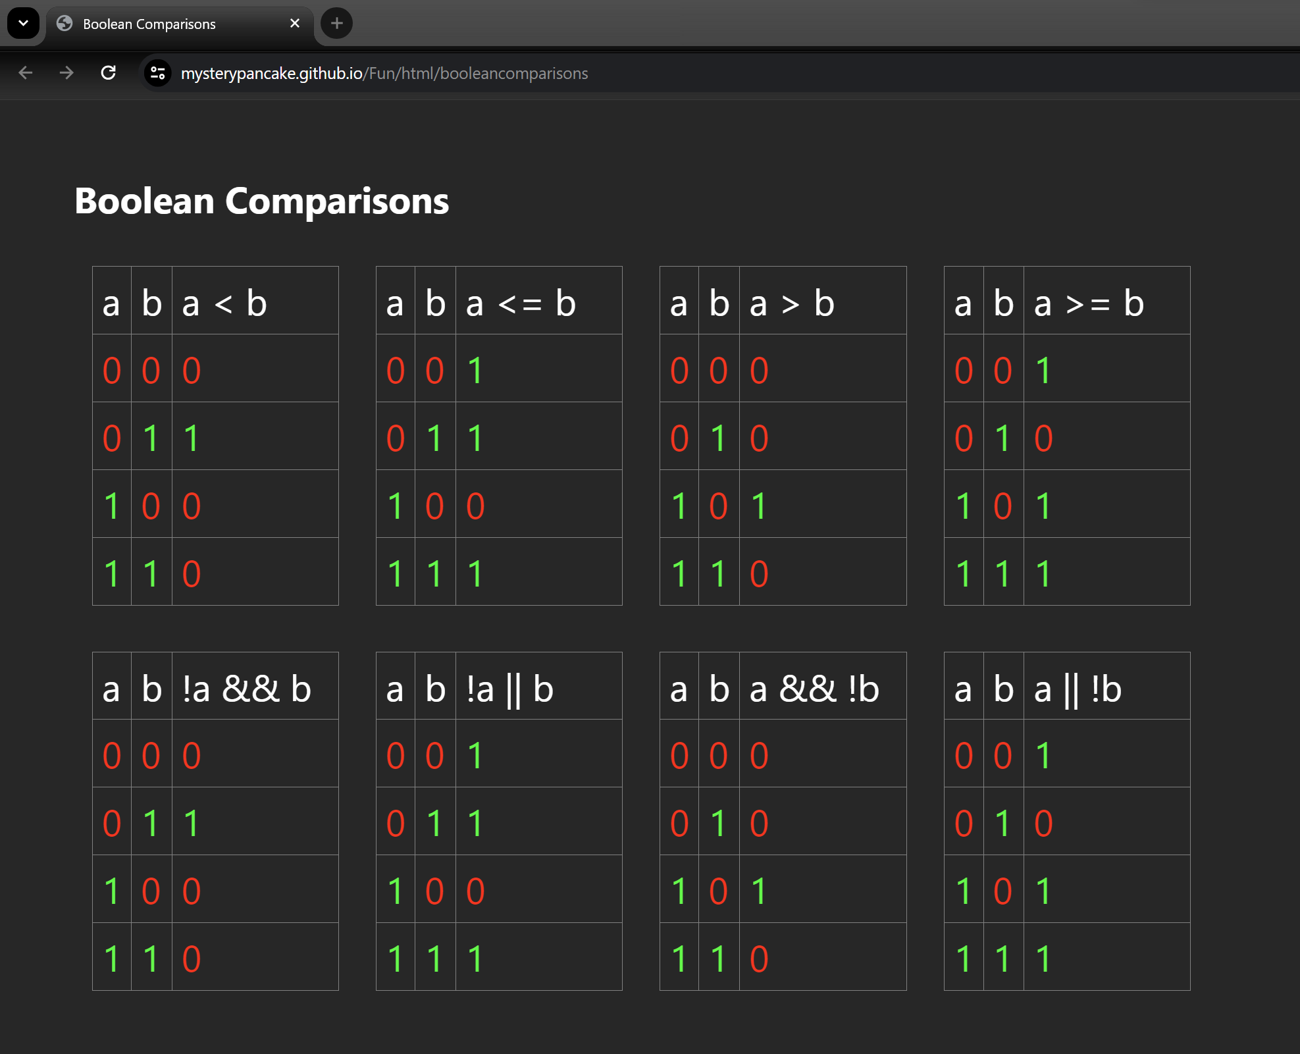Click the '!a || b' table header

(509, 689)
